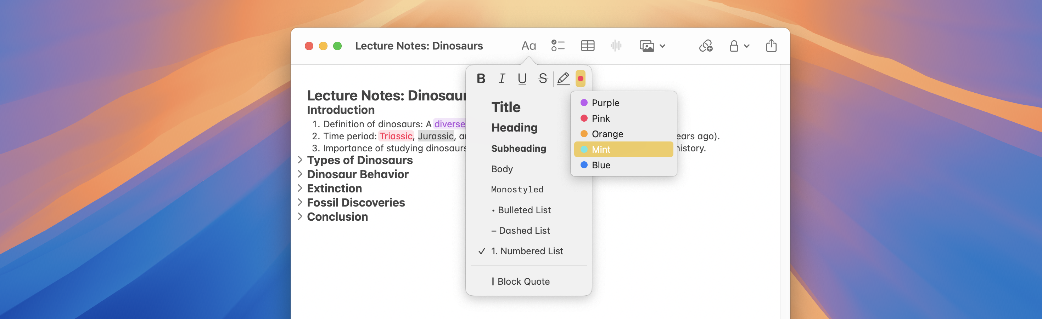Open the Aa text format popover
1042x319 pixels.
[x=528, y=46]
